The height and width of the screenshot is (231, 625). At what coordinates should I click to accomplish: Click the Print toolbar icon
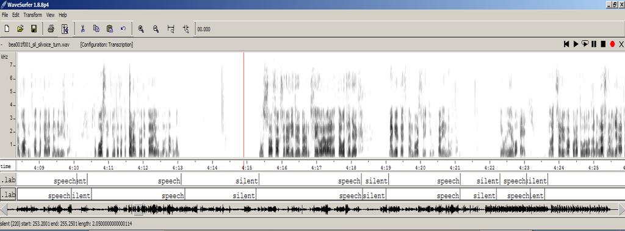click(51, 29)
